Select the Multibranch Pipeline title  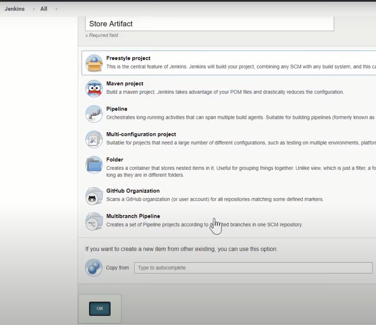[133, 216]
